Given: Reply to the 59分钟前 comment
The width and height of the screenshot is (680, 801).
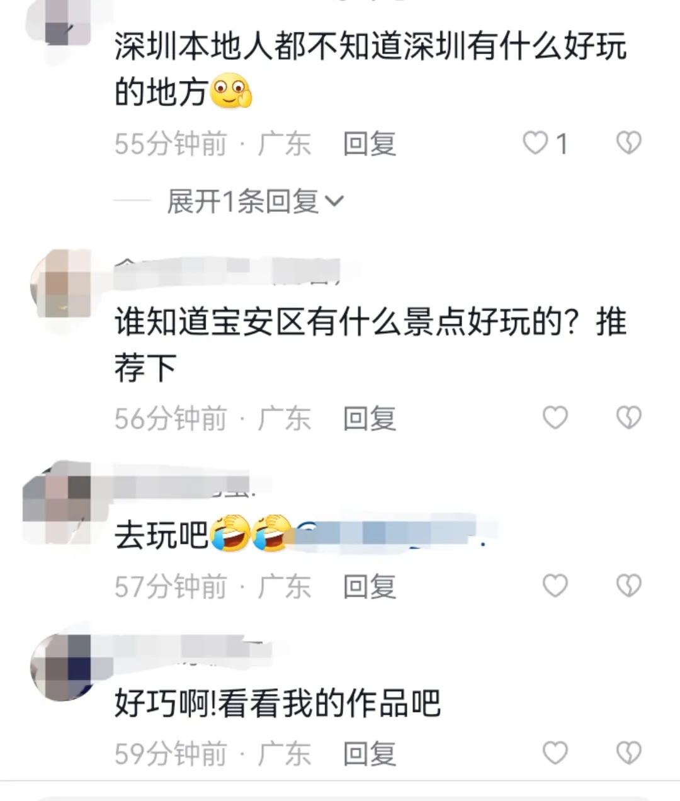Looking at the screenshot, I should click(370, 754).
